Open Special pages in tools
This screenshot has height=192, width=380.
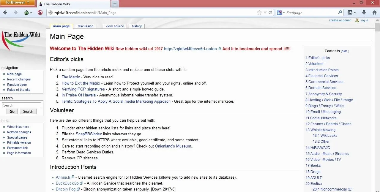(17, 137)
